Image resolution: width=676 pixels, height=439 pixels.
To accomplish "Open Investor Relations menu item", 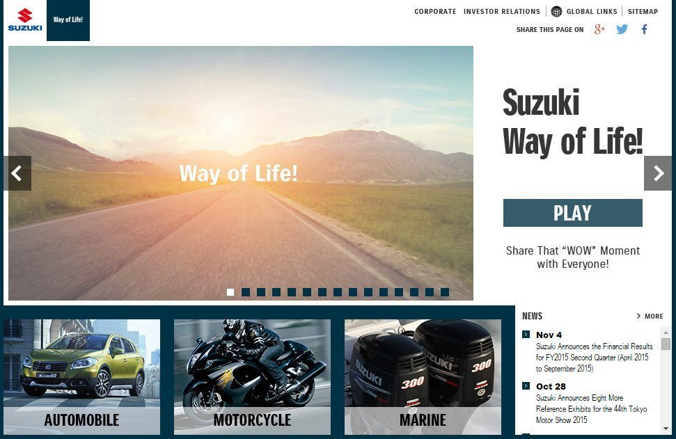I will (502, 12).
